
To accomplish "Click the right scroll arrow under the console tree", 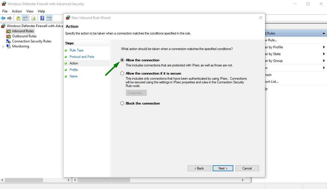I will click(x=69, y=180).
